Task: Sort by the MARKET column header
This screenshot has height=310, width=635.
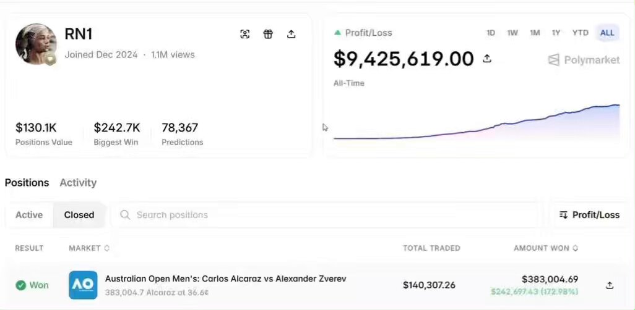Action: tap(89, 248)
